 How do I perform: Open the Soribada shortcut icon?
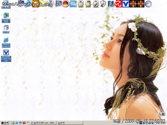[x=73, y=4]
